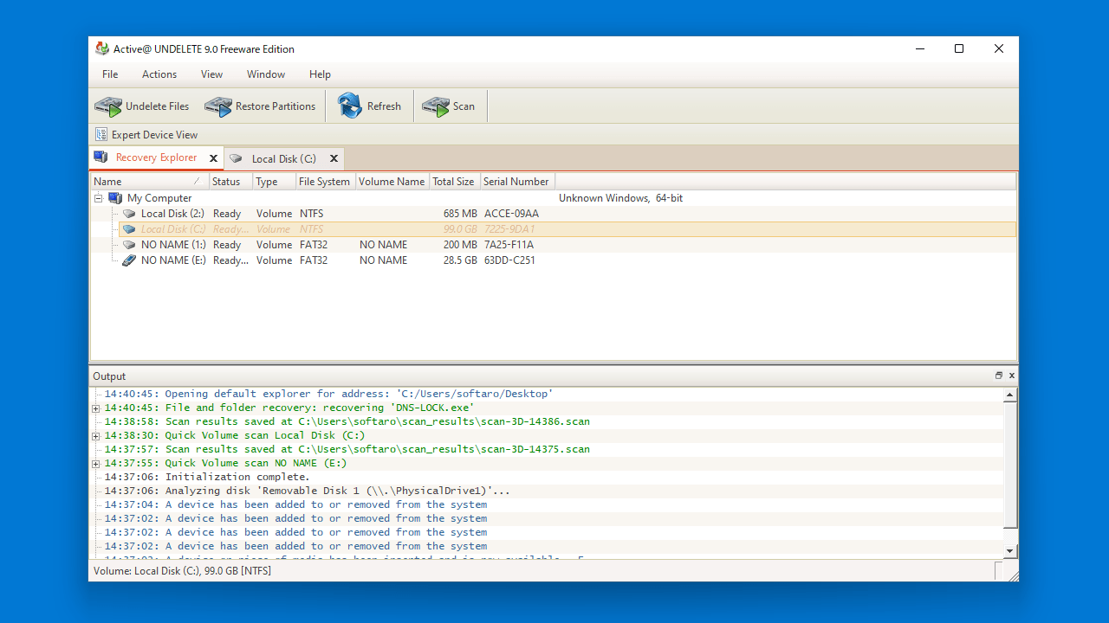Open the Window menu
Image resolution: width=1109 pixels, height=623 pixels.
click(x=266, y=74)
